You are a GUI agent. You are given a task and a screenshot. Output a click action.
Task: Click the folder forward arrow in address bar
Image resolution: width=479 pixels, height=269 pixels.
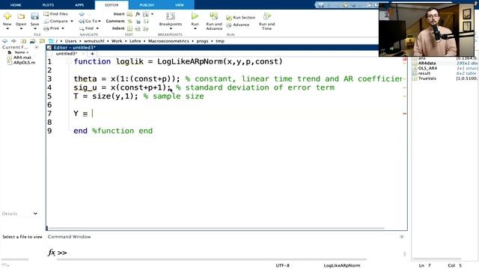13,41
